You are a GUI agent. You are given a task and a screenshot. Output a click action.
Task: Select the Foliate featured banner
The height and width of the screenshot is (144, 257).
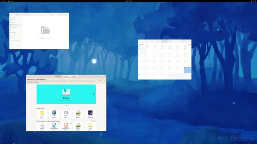pos(66,94)
